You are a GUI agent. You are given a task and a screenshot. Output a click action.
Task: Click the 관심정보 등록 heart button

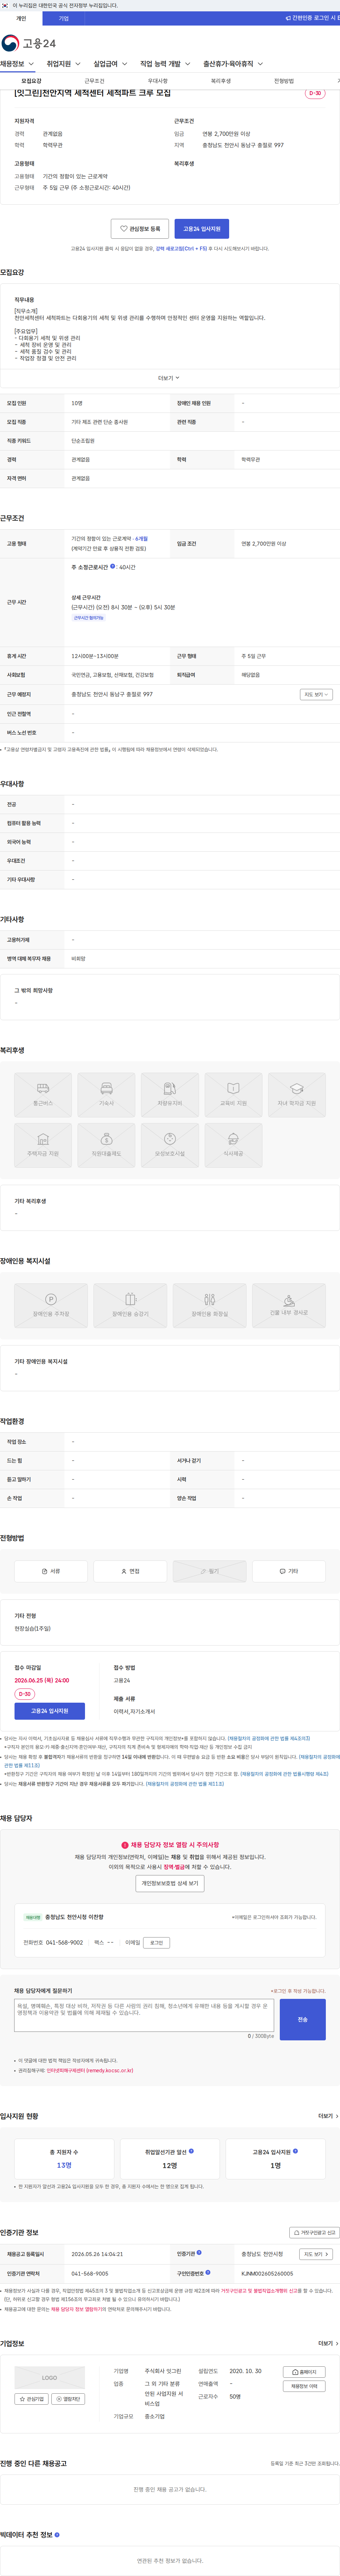tap(140, 229)
